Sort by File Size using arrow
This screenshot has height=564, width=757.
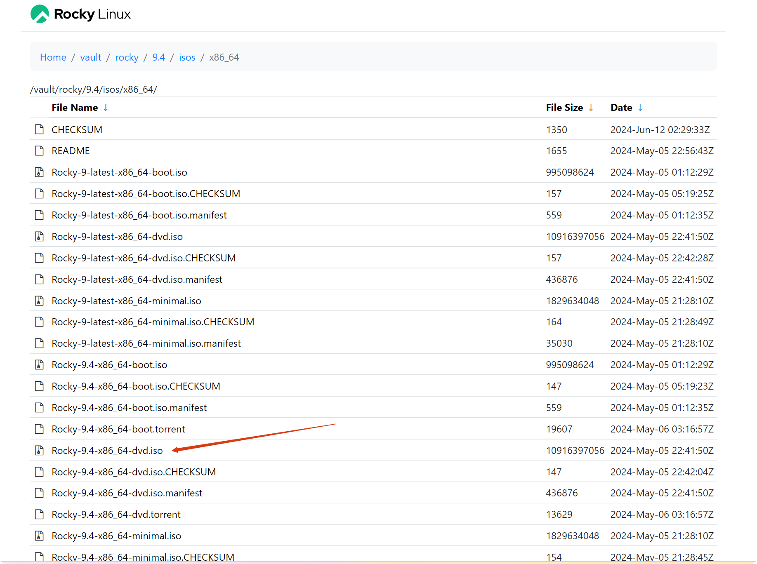pyautogui.click(x=591, y=108)
